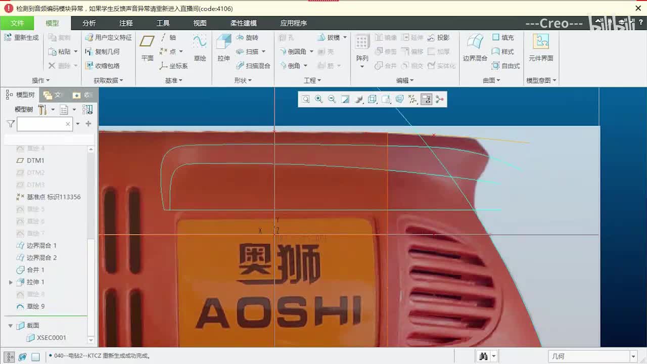Expand the Get Data (获取数据) group

(108, 80)
